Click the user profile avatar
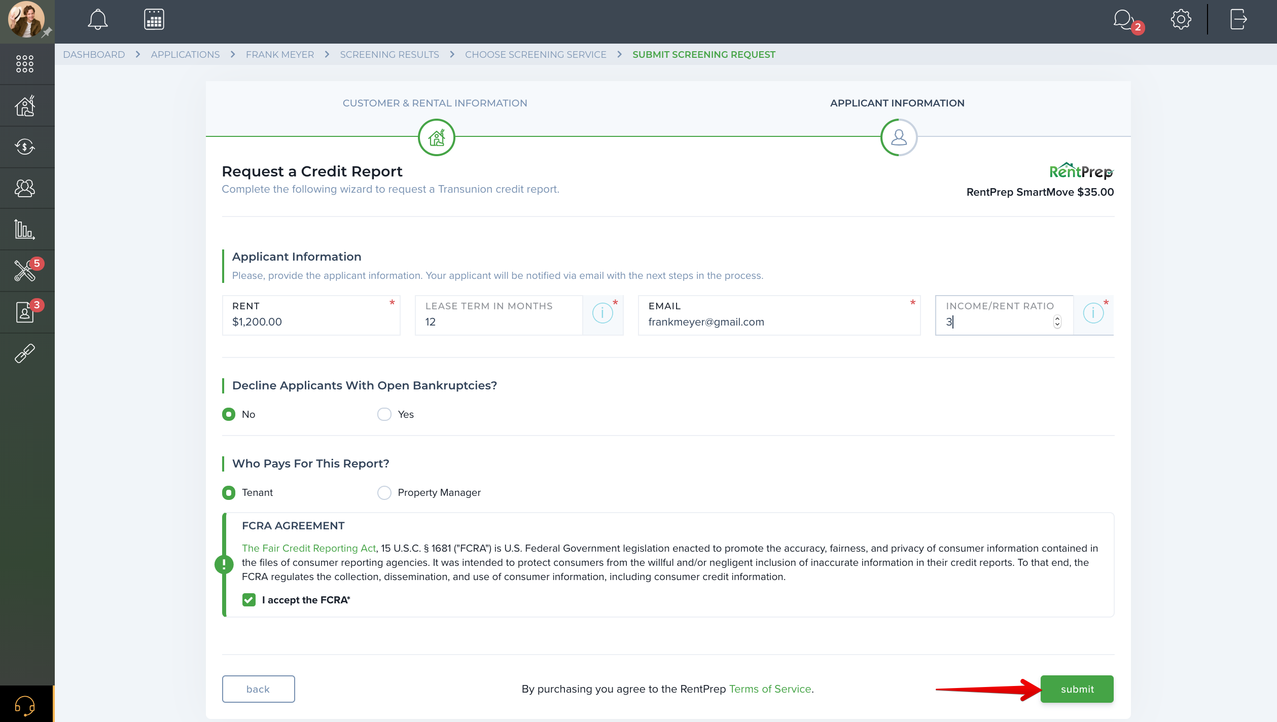This screenshot has height=722, width=1277. pos(25,20)
